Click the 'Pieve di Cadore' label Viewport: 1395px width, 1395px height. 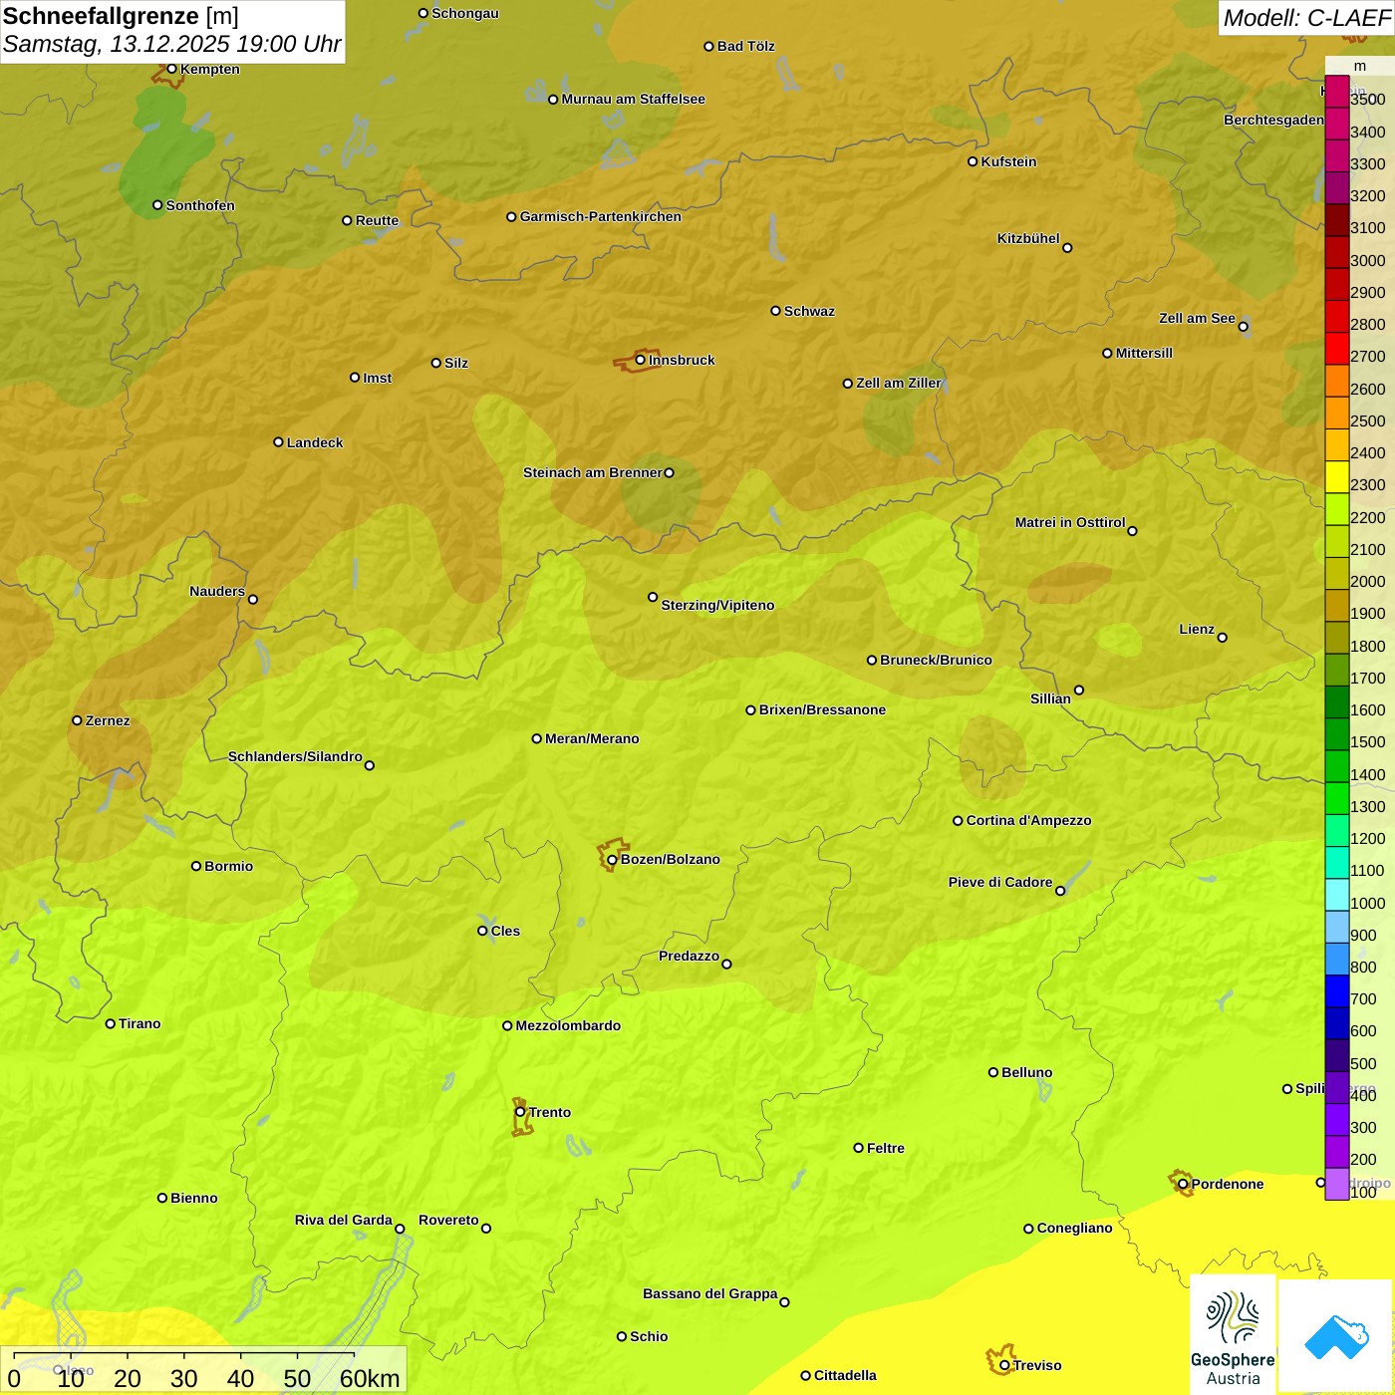1000,882
